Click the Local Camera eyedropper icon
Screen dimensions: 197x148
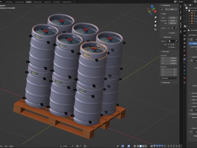[176, 28]
